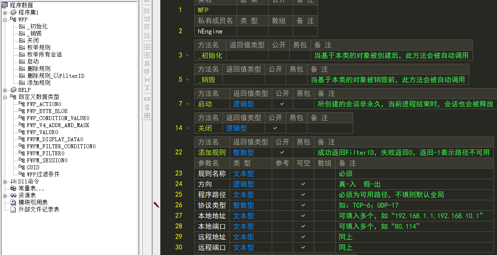
Task: Expand the 程序集1 tree node
Action: click(x=5, y=13)
